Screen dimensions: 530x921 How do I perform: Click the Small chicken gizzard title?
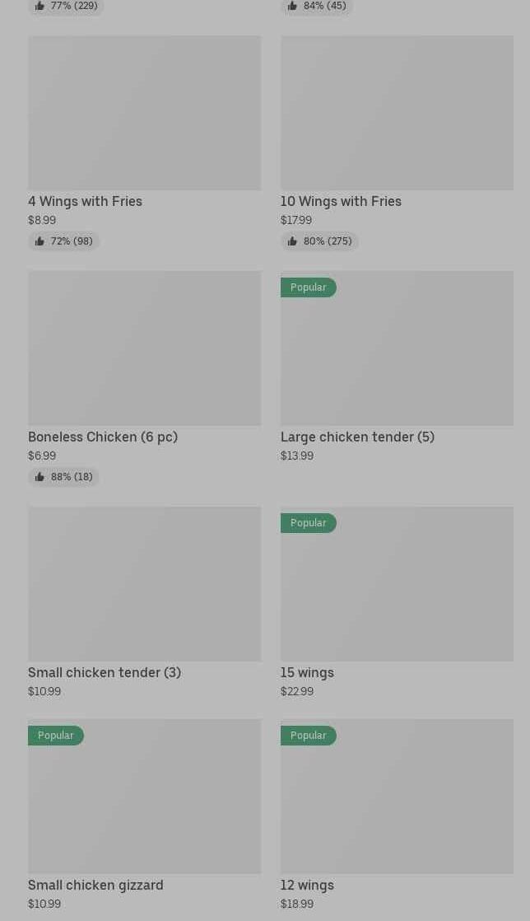(95, 886)
